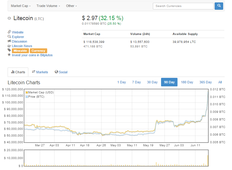Image resolution: width=232 pixels, height=170 pixels.
Task: Click the newspaper icon beside Litecoin News
Action: coord(9,46)
